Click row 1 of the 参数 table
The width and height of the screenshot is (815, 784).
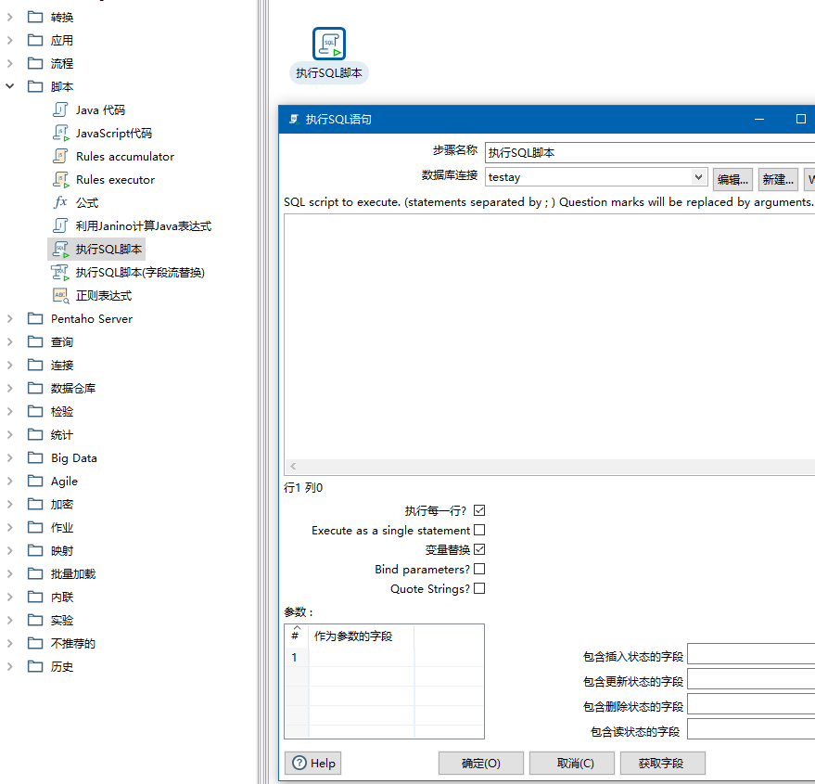coord(384,657)
